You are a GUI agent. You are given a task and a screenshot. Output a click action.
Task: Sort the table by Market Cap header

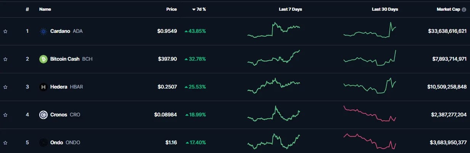pyautogui.click(x=449, y=9)
